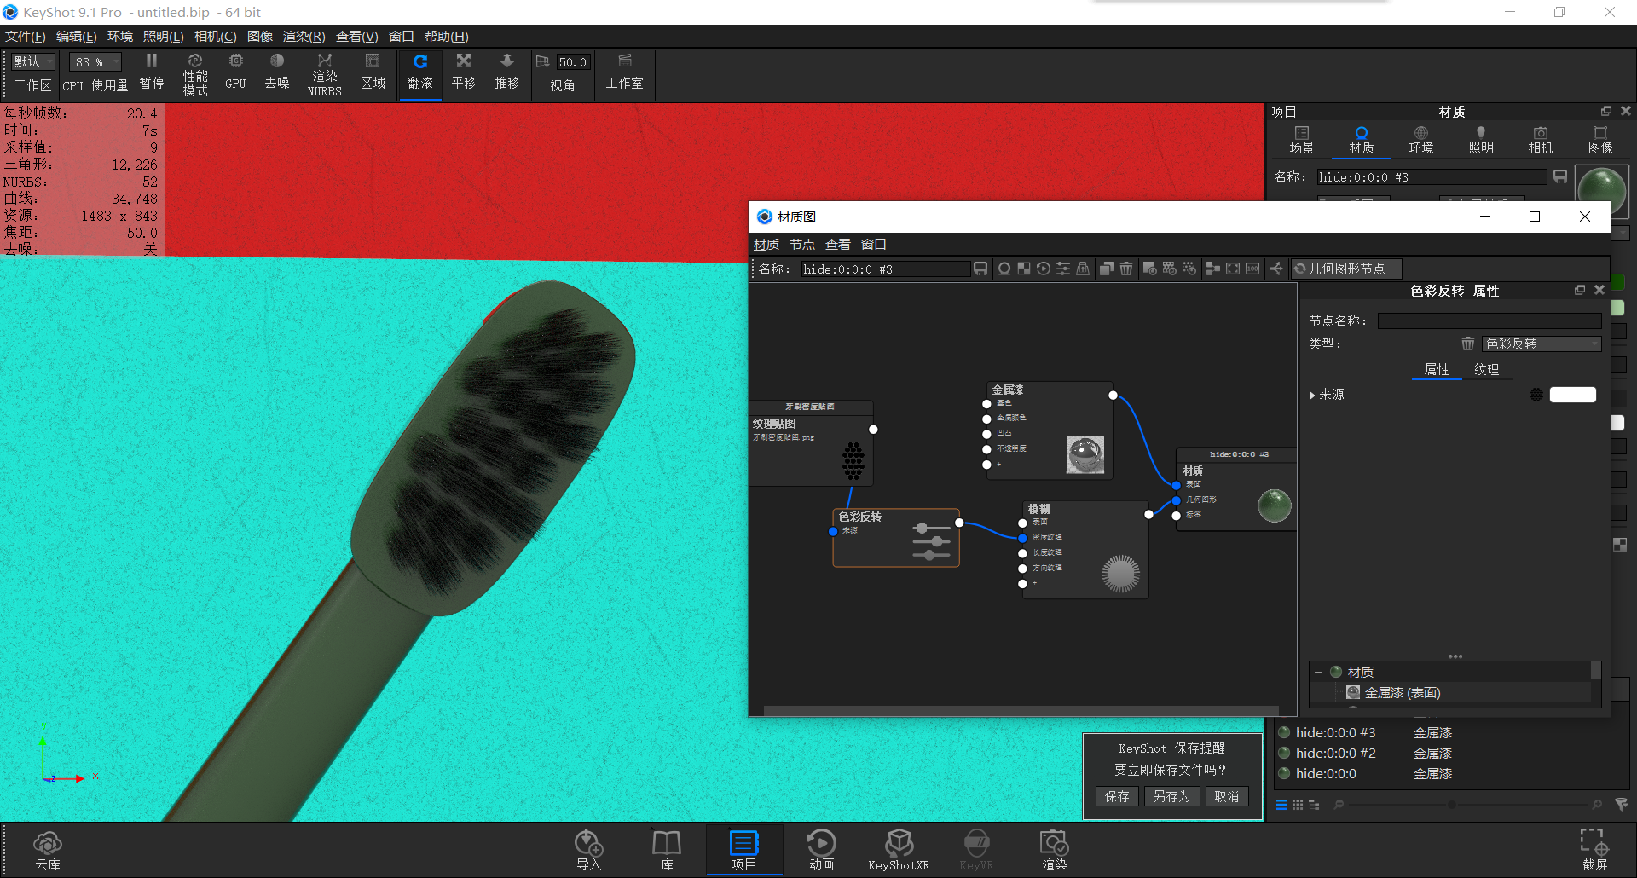1637x878 pixels.
Task: Open the 渲染 NURBS toolbar icon
Action: [324, 74]
